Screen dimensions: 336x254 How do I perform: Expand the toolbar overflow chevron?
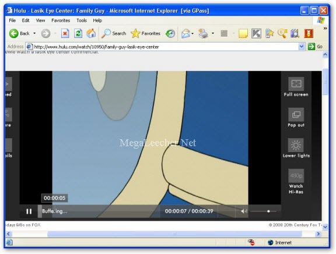tap(325, 28)
